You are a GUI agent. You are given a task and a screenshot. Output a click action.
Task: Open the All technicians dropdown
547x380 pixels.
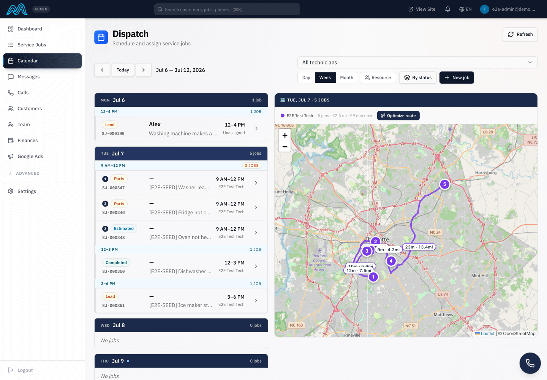point(417,62)
